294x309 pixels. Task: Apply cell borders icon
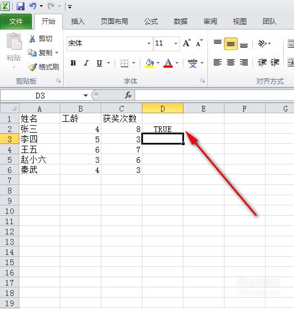coord(124,63)
